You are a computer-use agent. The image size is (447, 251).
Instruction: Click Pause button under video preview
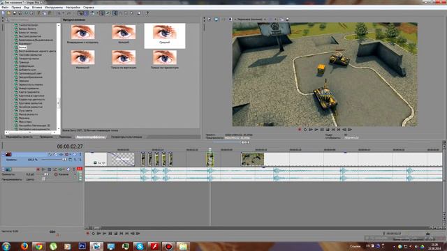pyautogui.click(x=322, y=130)
